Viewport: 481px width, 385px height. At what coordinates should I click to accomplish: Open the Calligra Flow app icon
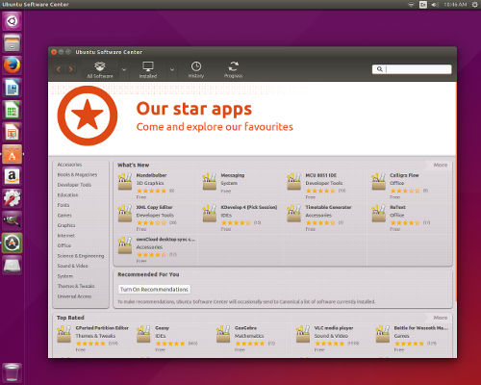tap(379, 182)
